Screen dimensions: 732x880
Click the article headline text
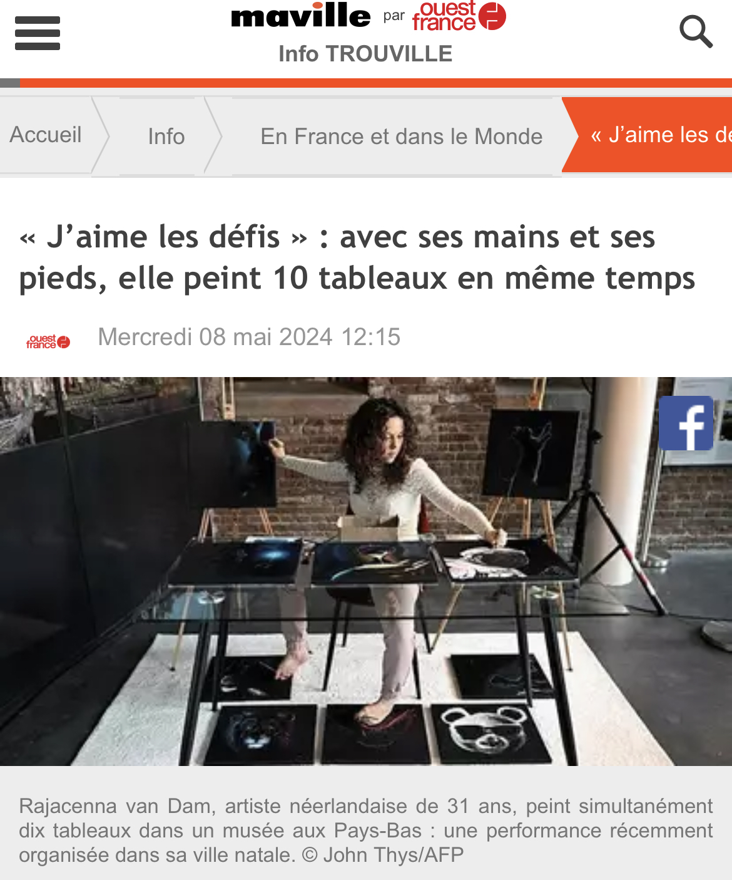pyautogui.click(x=357, y=257)
